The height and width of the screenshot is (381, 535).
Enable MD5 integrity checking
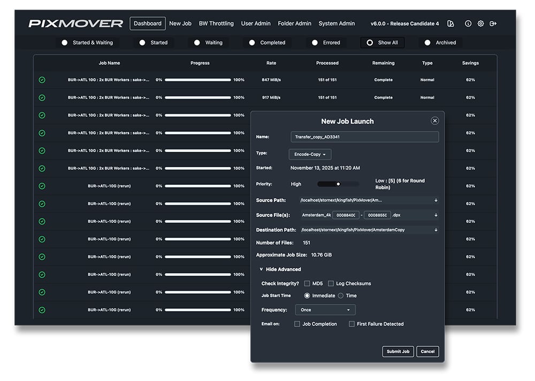click(x=307, y=283)
